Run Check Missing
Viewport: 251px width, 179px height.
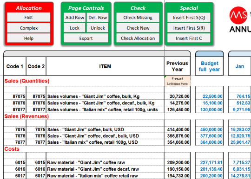click(x=138, y=17)
